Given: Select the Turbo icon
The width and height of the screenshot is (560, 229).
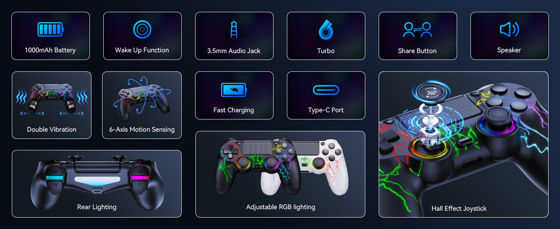Looking at the screenshot, I should (326, 30).
